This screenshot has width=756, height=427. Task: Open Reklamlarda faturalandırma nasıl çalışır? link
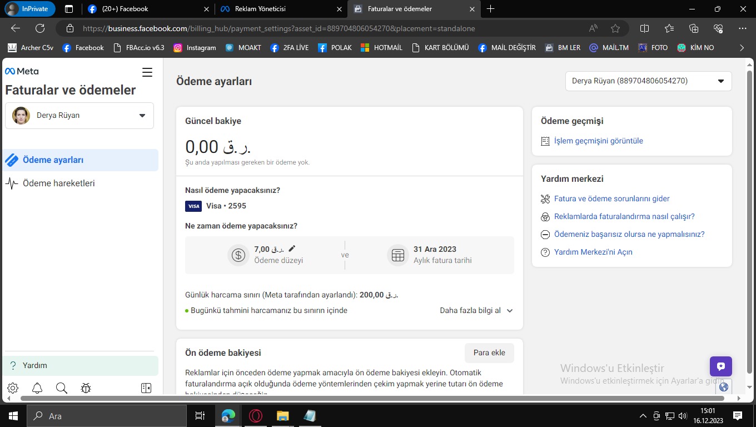[624, 217]
